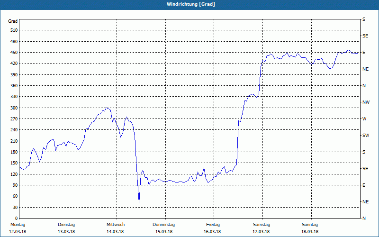379x237 pixels.
Task: Select the date "17.03.18"
Action: (261, 232)
